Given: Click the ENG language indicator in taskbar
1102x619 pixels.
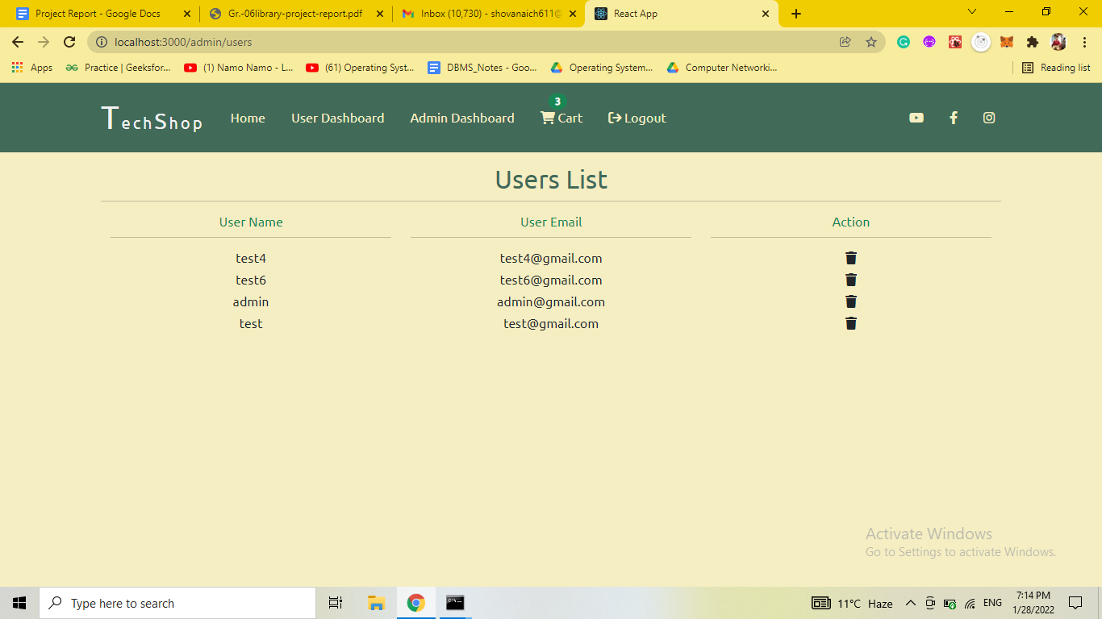Looking at the screenshot, I should [991, 603].
